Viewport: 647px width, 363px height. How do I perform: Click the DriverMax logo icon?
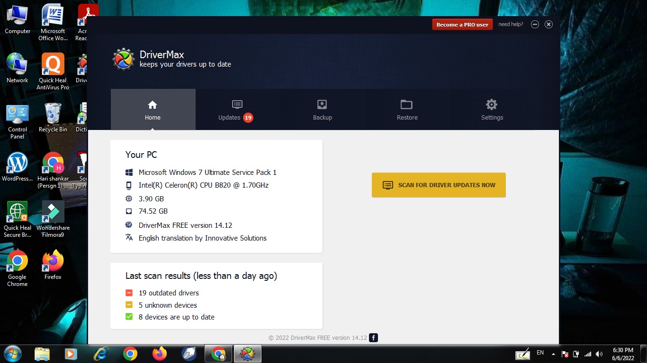point(124,59)
